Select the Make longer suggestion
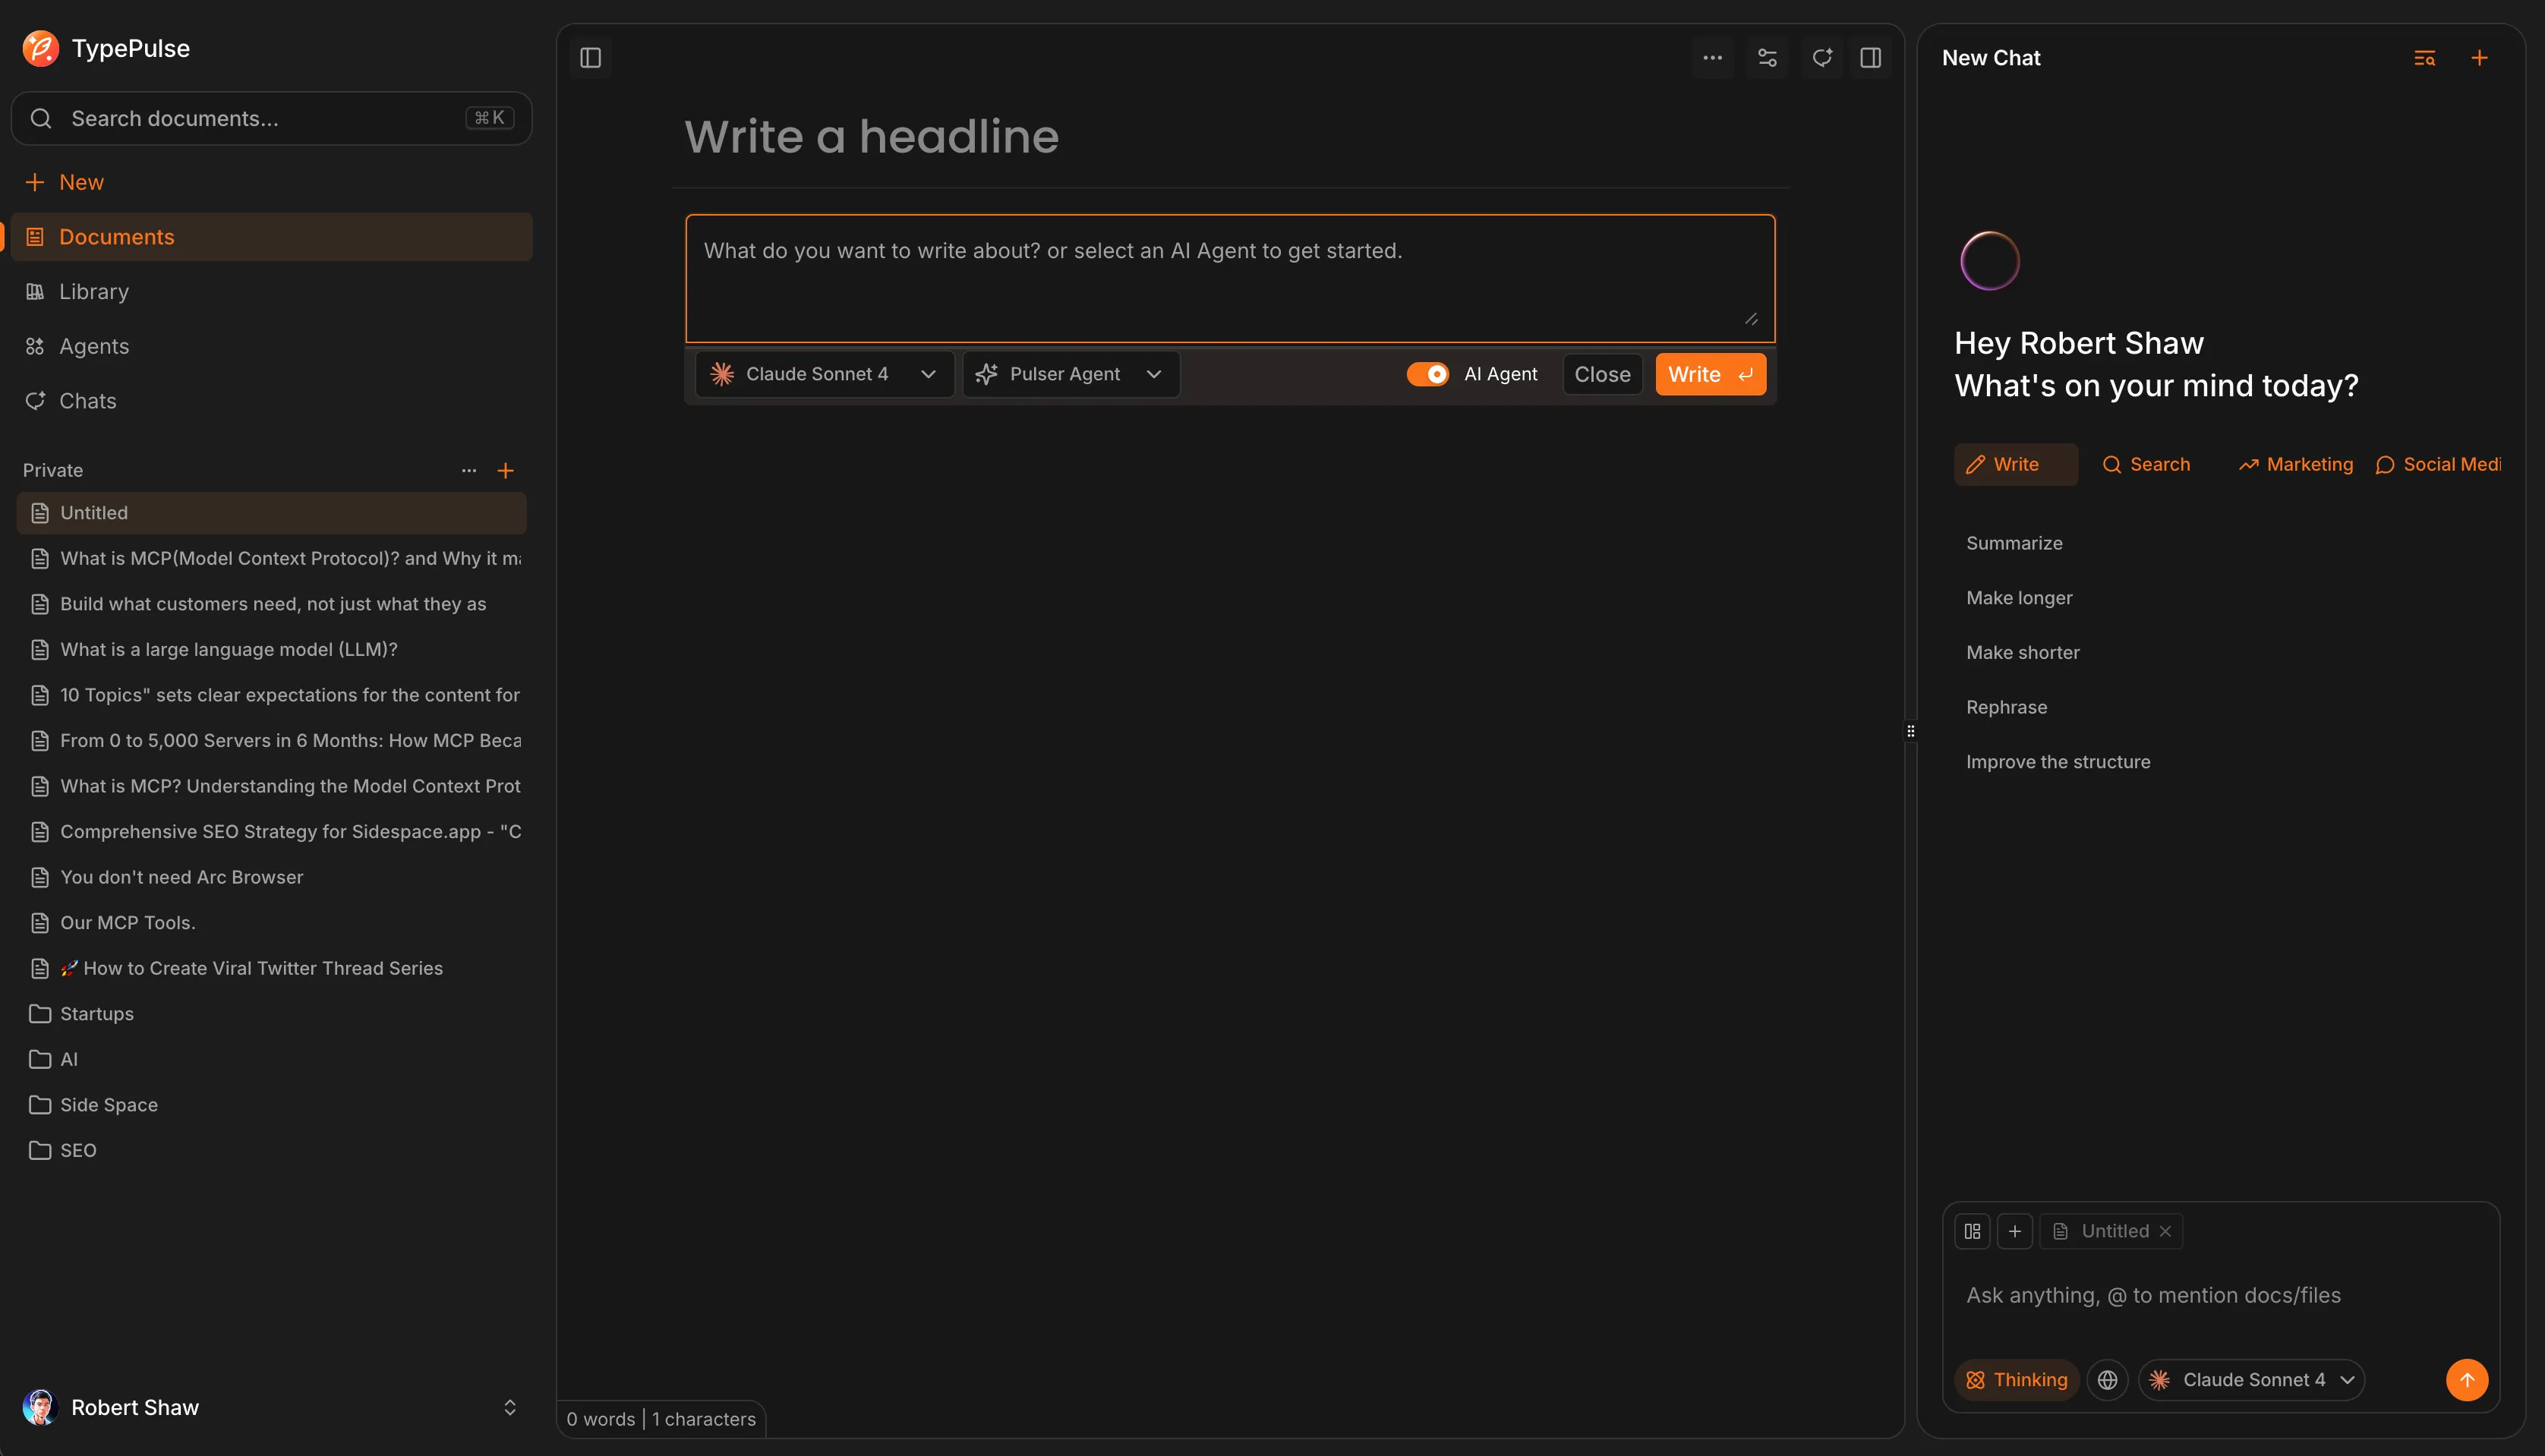 coord(2018,598)
